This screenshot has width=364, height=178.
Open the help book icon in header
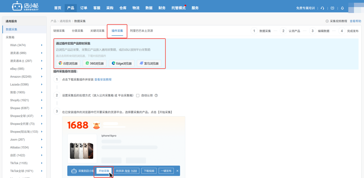tap(332, 8)
